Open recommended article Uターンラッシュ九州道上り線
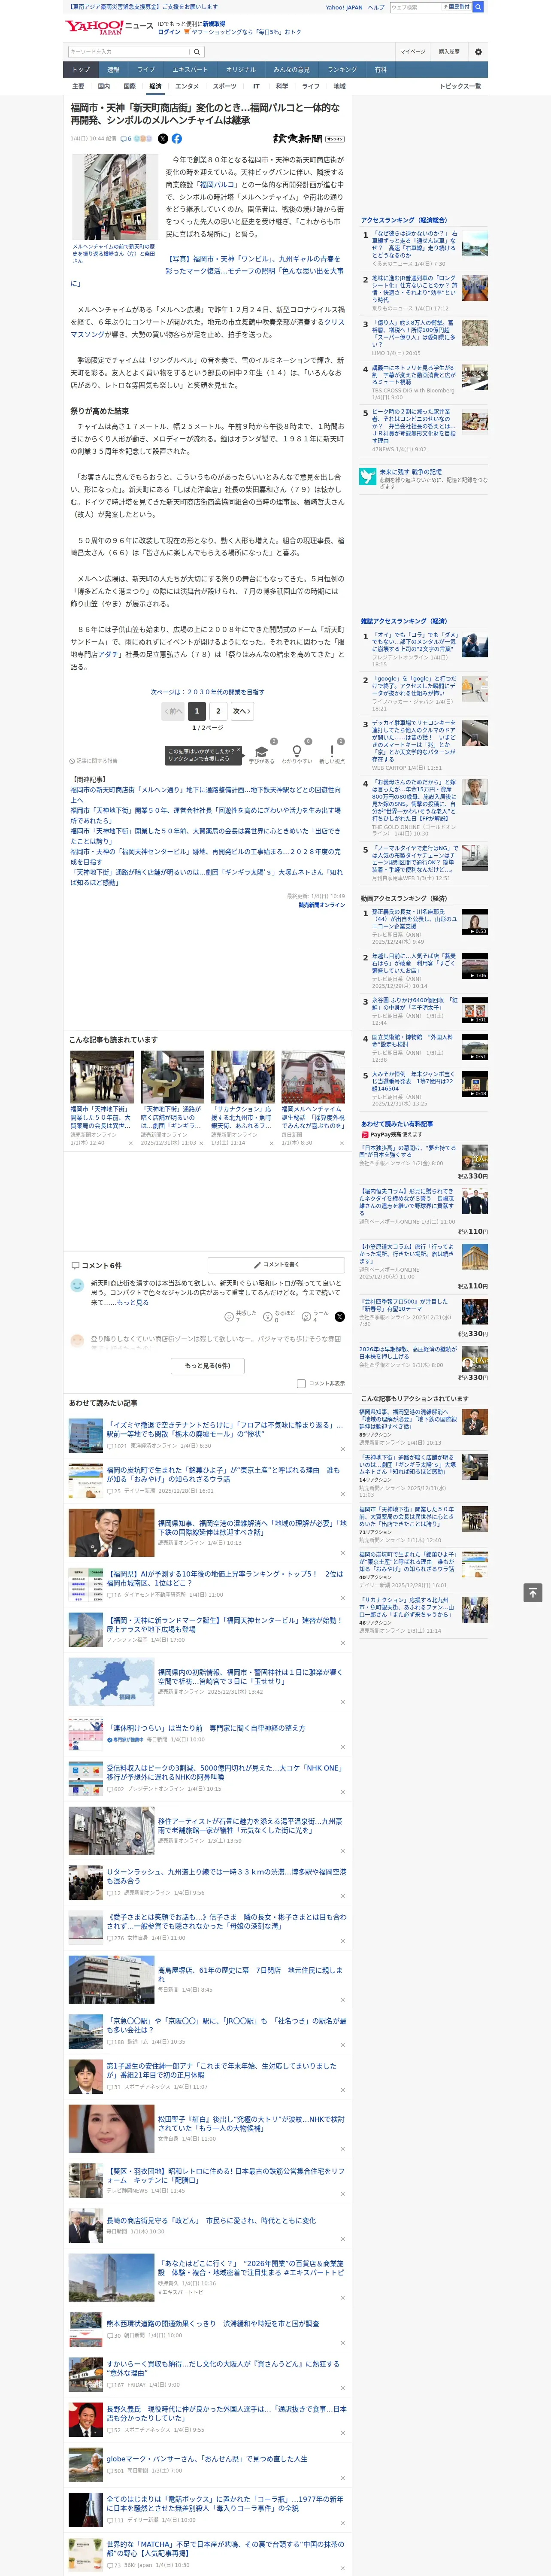The width and height of the screenshot is (551, 2576). (x=226, y=1876)
